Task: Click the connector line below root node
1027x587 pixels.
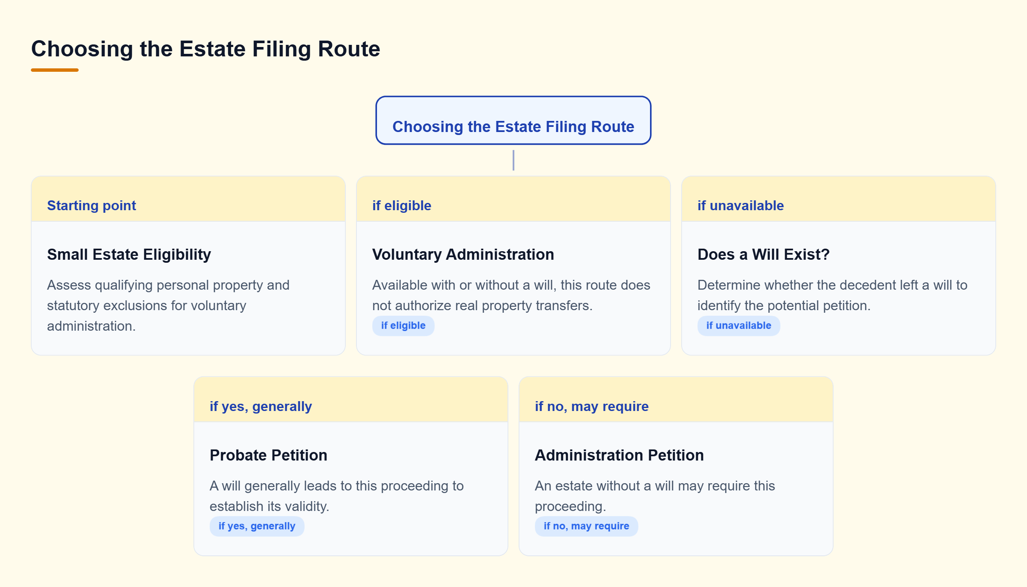Action: point(513,160)
